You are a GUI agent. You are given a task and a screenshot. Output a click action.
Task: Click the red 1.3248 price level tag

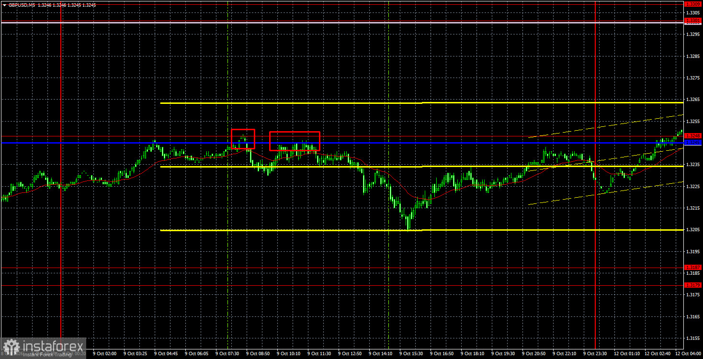coord(693,135)
